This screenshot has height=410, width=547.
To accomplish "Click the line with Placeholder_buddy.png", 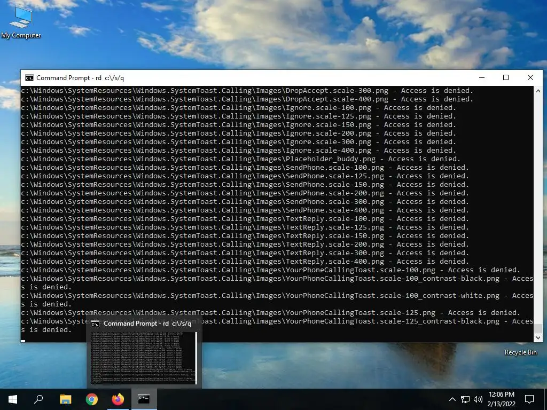I will (x=241, y=159).
